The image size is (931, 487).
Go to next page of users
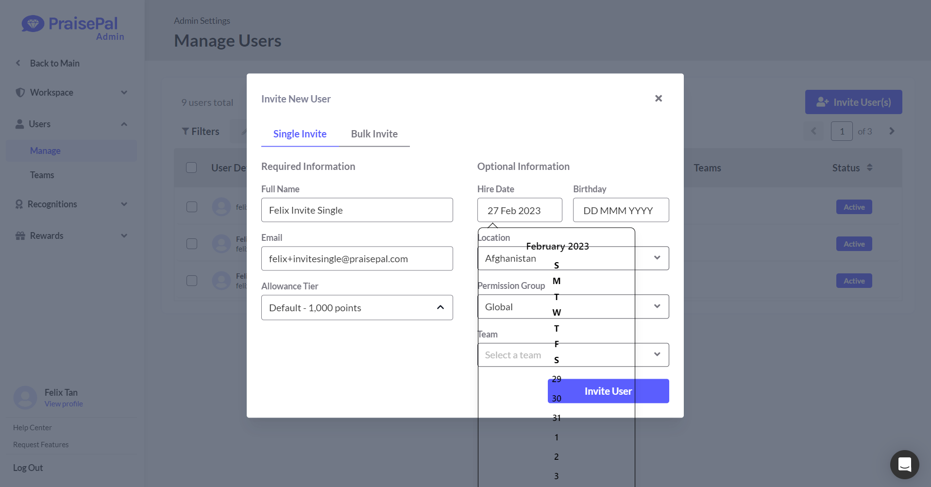892,131
